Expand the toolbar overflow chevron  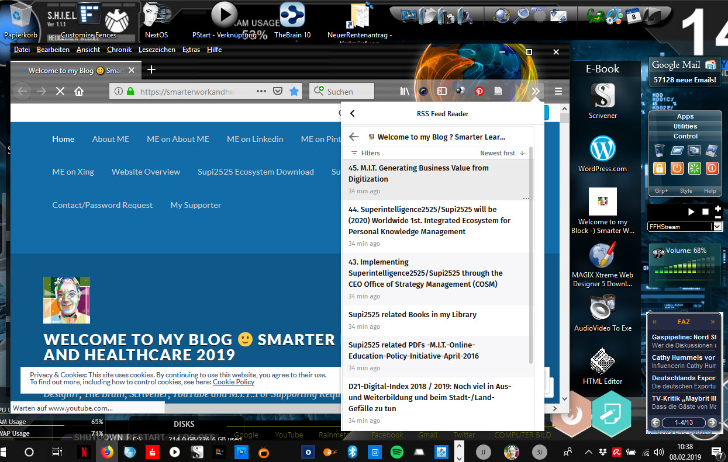pos(535,91)
